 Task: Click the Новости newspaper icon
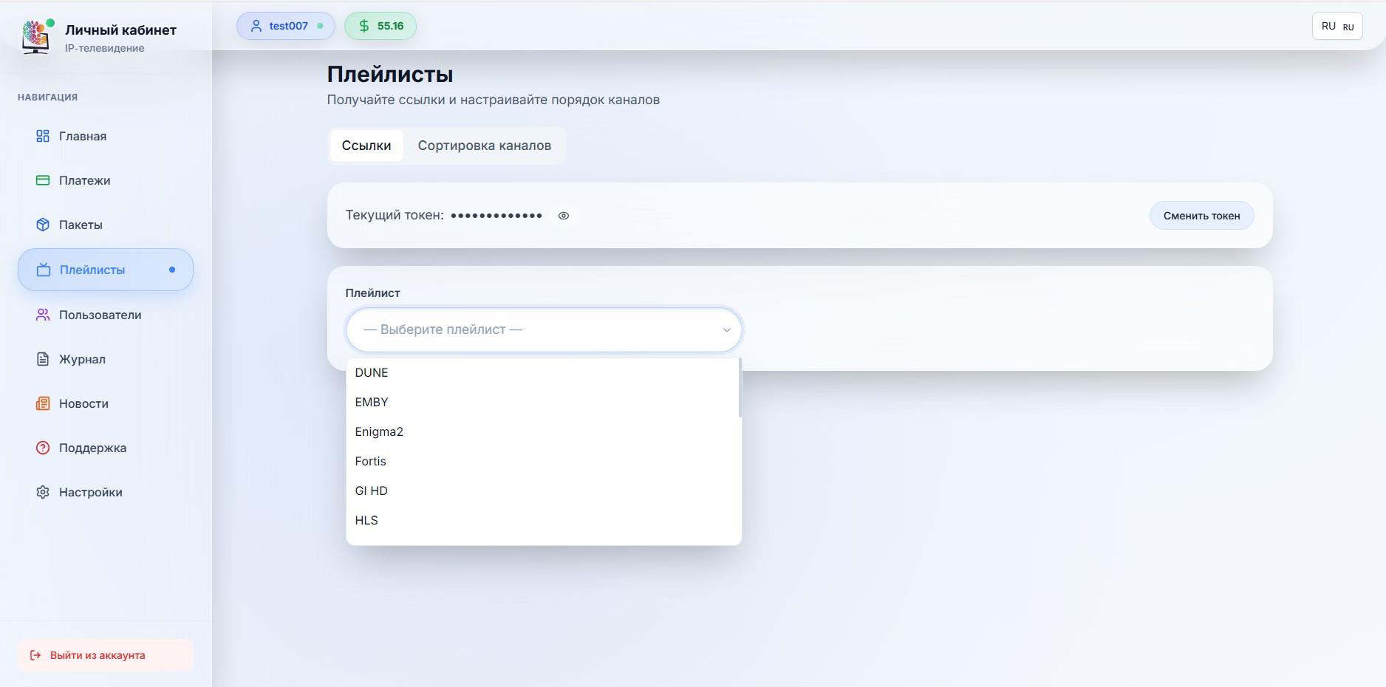(43, 403)
